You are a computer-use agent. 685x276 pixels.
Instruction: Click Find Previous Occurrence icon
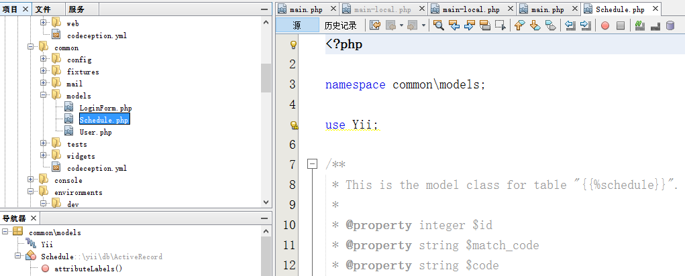tap(454, 25)
